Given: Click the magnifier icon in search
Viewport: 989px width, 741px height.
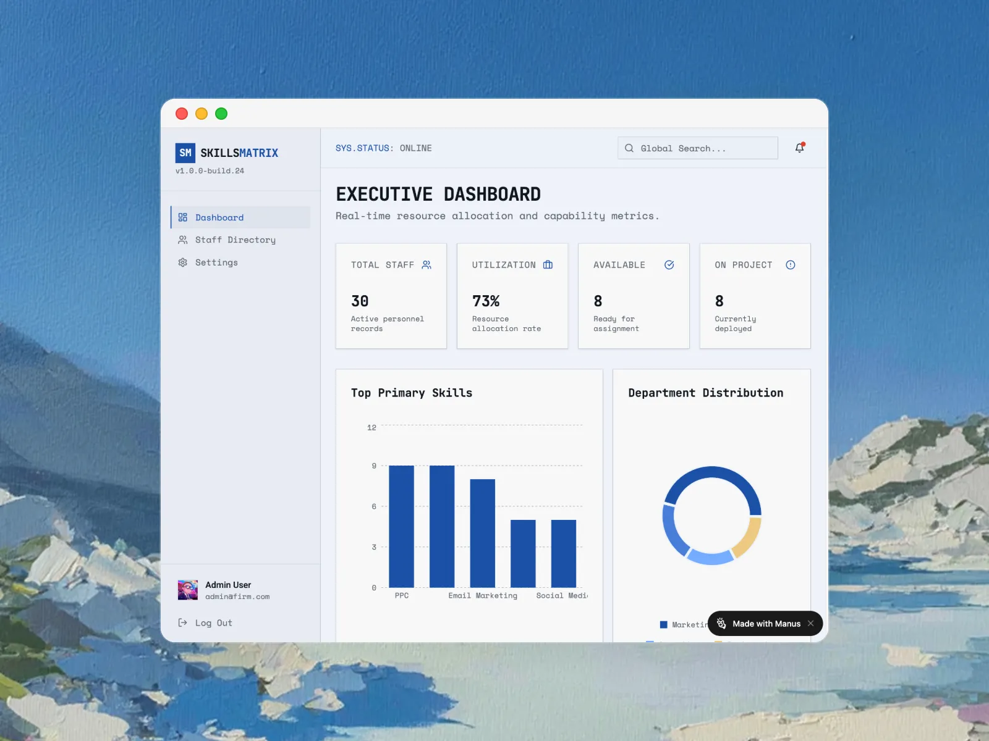Looking at the screenshot, I should [629, 148].
